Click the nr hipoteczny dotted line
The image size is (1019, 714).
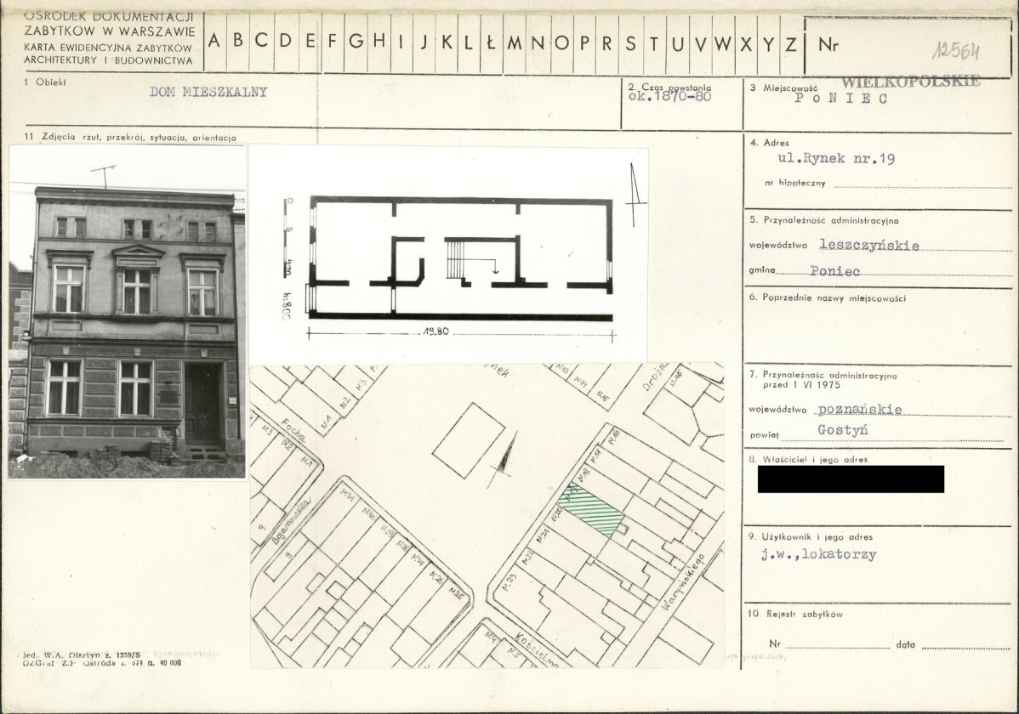922,186
